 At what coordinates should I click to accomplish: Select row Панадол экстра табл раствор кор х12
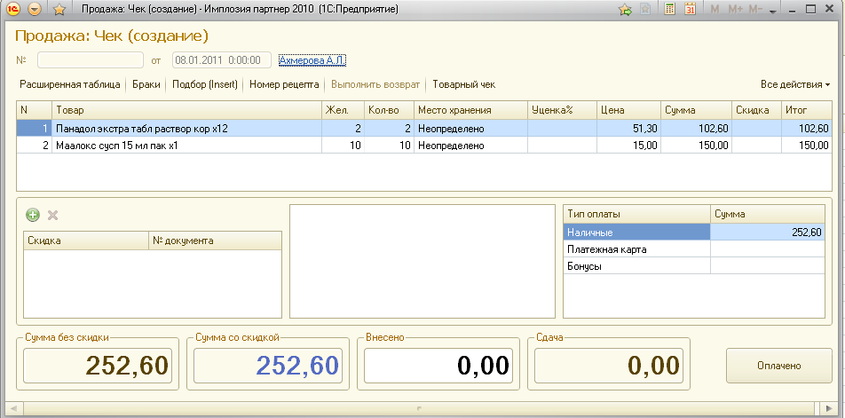(425, 128)
